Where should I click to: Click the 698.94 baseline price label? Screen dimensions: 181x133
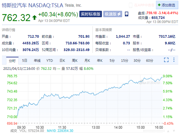[12, 124]
